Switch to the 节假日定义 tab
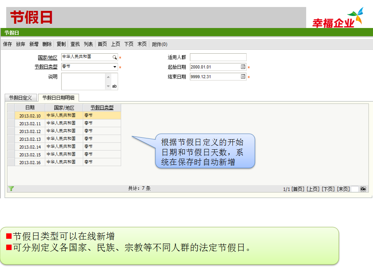This screenshot has height=280, width=373. [21, 98]
